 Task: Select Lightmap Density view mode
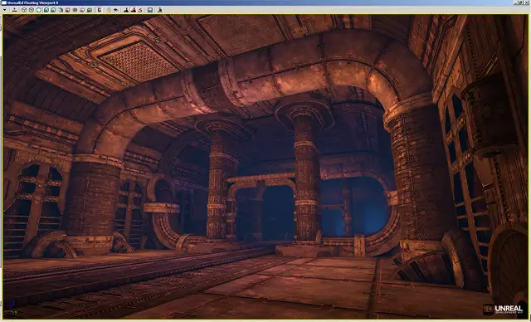coord(90,10)
